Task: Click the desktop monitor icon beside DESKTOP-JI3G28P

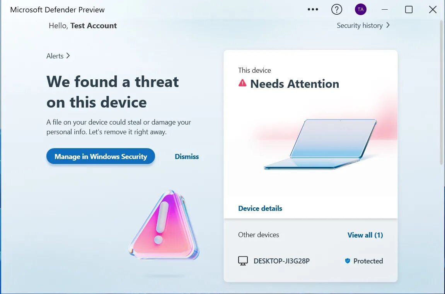Action: tap(243, 261)
